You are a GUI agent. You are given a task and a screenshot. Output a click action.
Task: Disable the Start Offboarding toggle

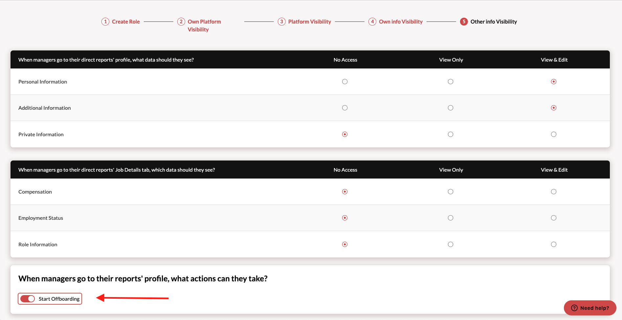tap(28, 299)
